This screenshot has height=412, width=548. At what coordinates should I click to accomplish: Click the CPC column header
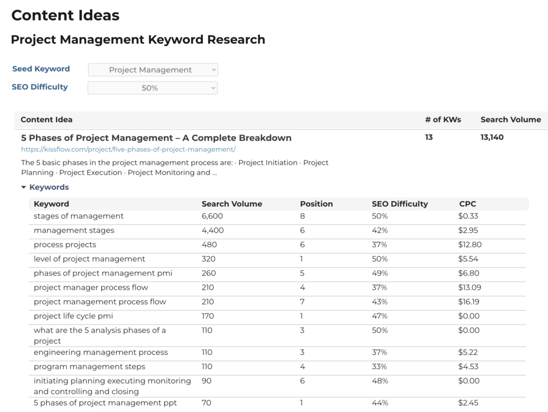click(467, 204)
